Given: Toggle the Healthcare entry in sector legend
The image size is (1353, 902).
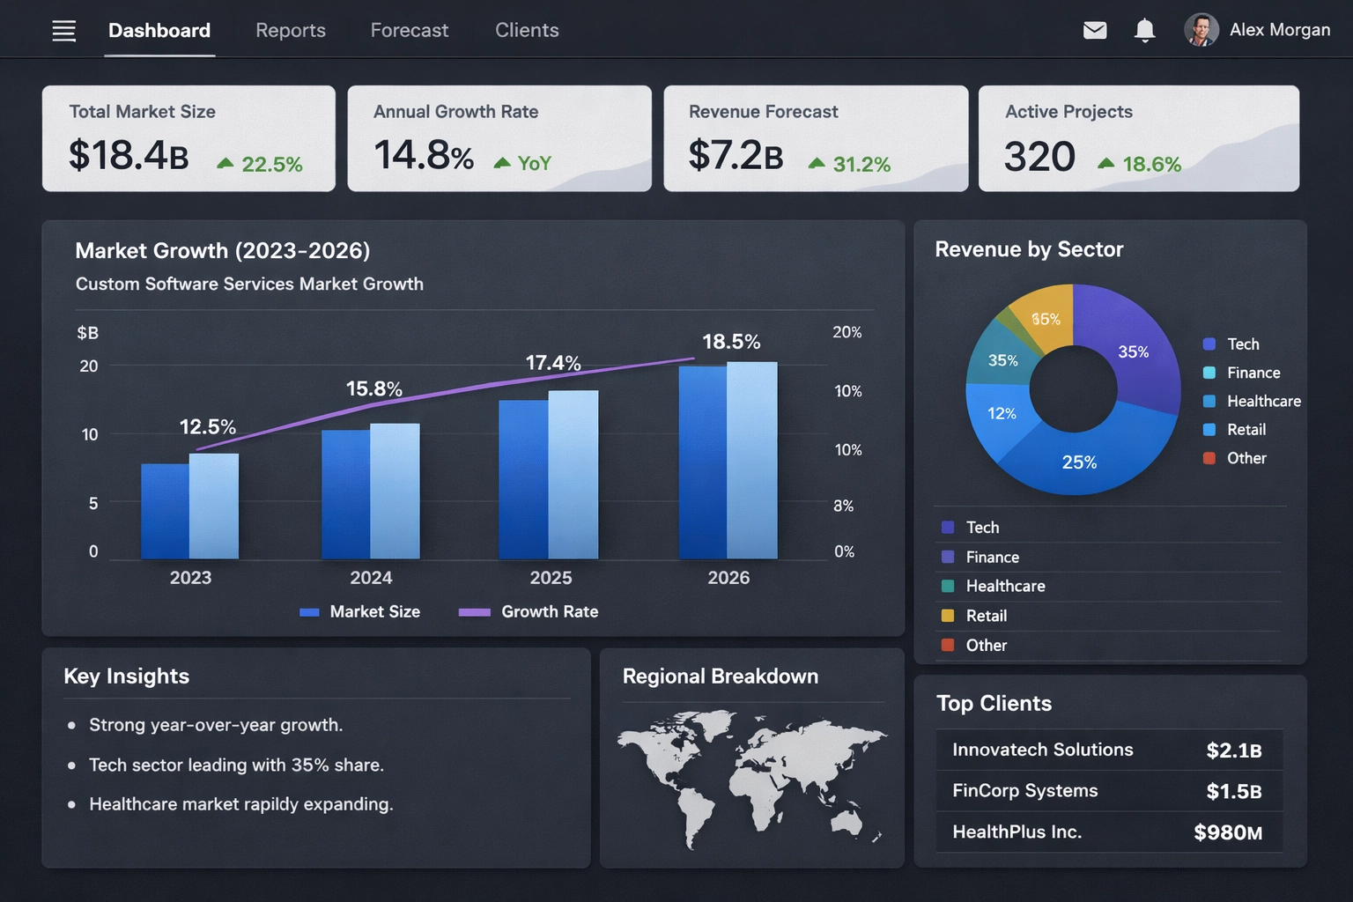Looking at the screenshot, I should (x=1004, y=586).
